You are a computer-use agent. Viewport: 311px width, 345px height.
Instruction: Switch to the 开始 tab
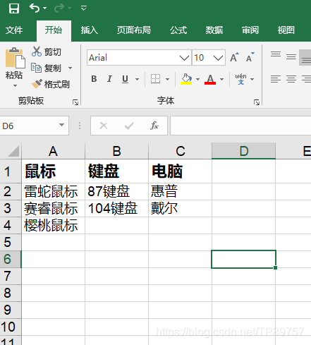(54, 30)
